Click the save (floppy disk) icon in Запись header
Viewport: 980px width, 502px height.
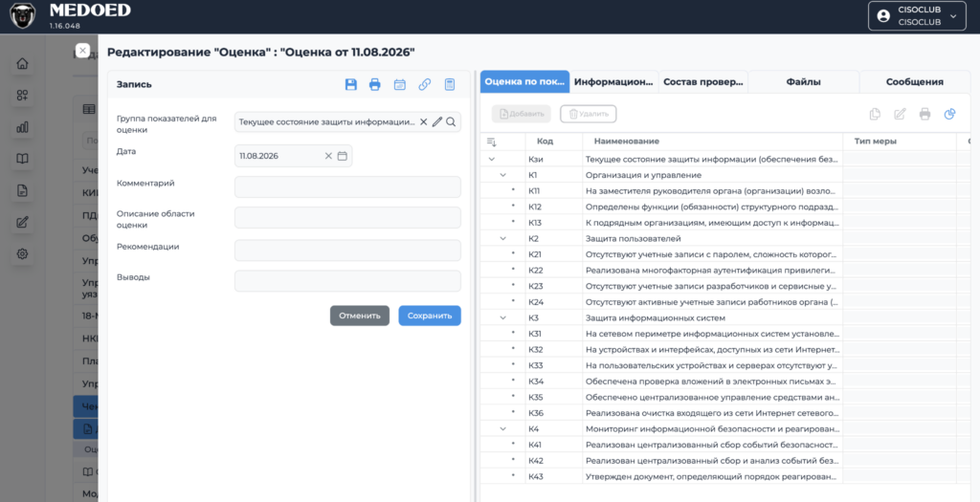(x=351, y=85)
